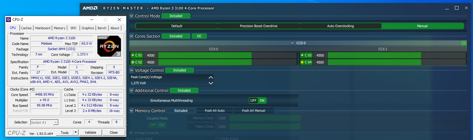
Task: Select the CPU tab in CPU-Z
Action: [13, 28]
